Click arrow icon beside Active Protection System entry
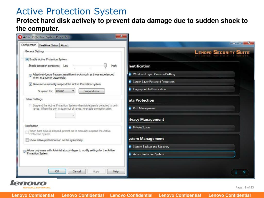This screenshot has width=264, height=198. tap(130, 154)
